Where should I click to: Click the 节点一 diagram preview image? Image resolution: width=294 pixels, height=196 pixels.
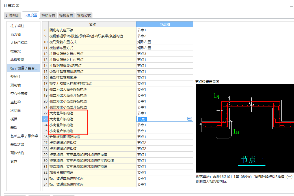coord(245,128)
